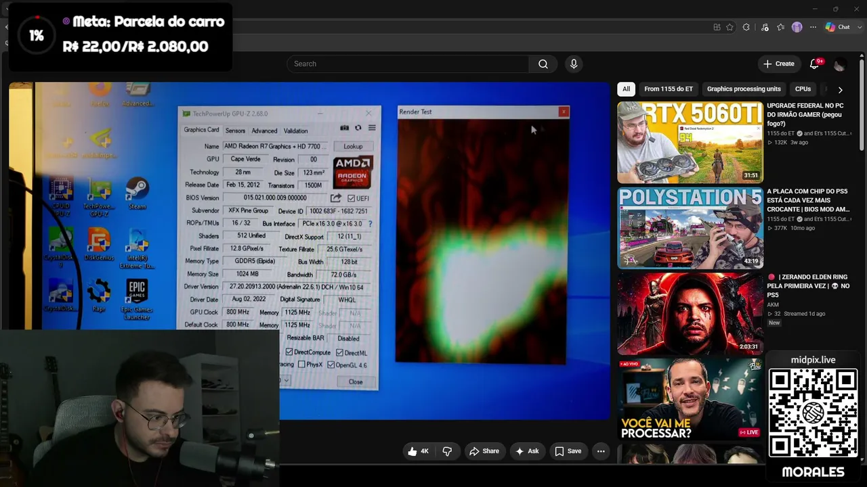Click the GPU-Z Lookup button
Image resolution: width=867 pixels, height=487 pixels.
[353, 146]
